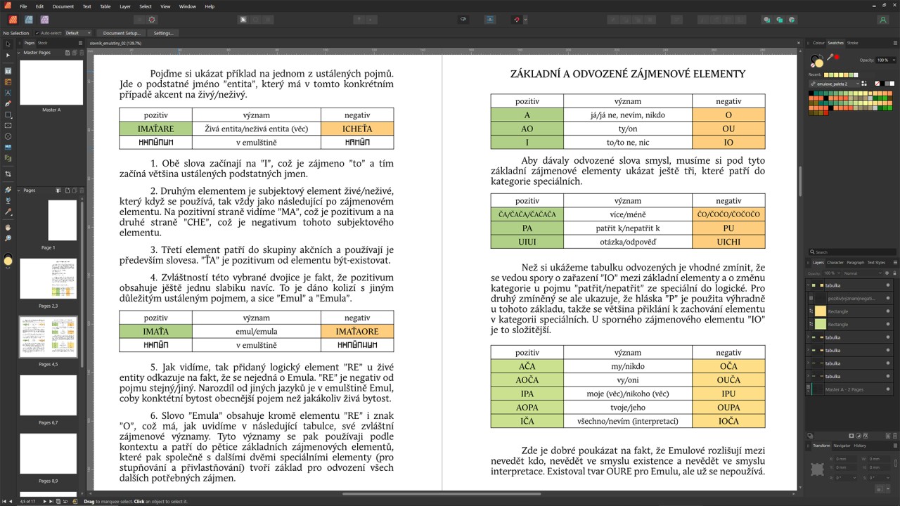Toggle the fill/stroke colour selector

pos(816,62)
